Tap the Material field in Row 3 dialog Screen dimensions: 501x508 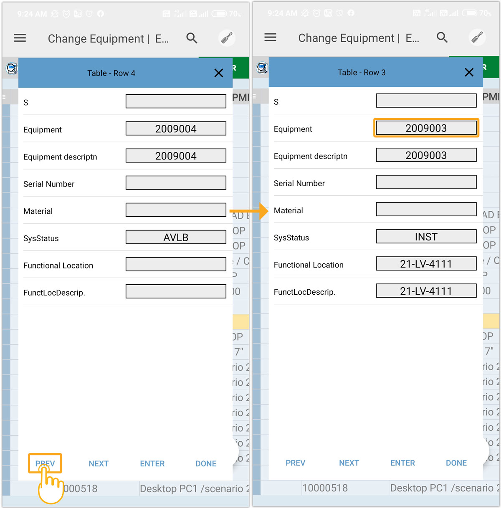click(x=426, y=210)
